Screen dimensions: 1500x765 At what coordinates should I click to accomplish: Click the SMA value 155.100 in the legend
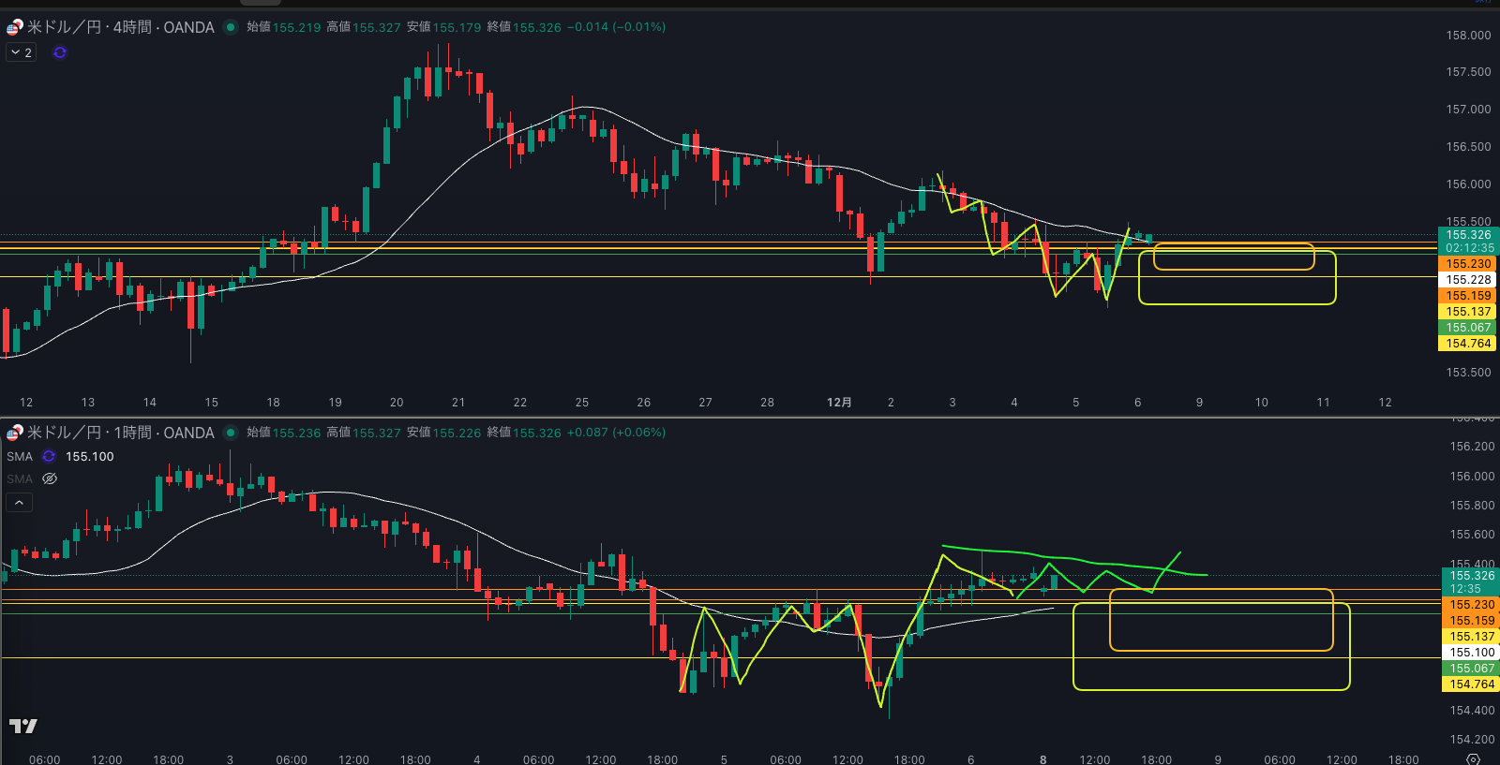coord(90,457)
